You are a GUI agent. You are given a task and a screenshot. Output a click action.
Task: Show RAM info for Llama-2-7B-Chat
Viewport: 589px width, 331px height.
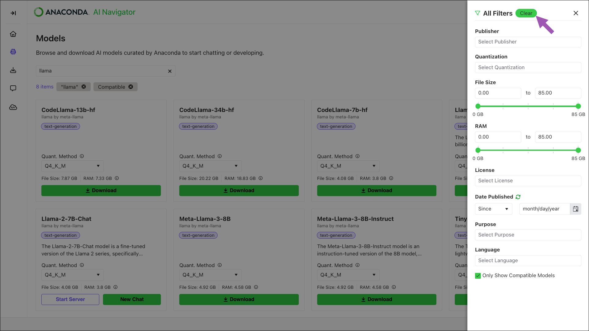click(116, 287)
